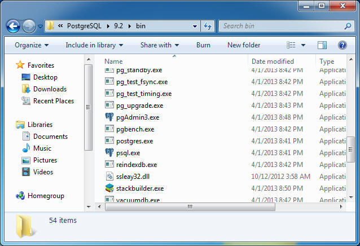Select the pgbench.exe file
Screen dimensions: 360x246
click(x=135, y=129)
